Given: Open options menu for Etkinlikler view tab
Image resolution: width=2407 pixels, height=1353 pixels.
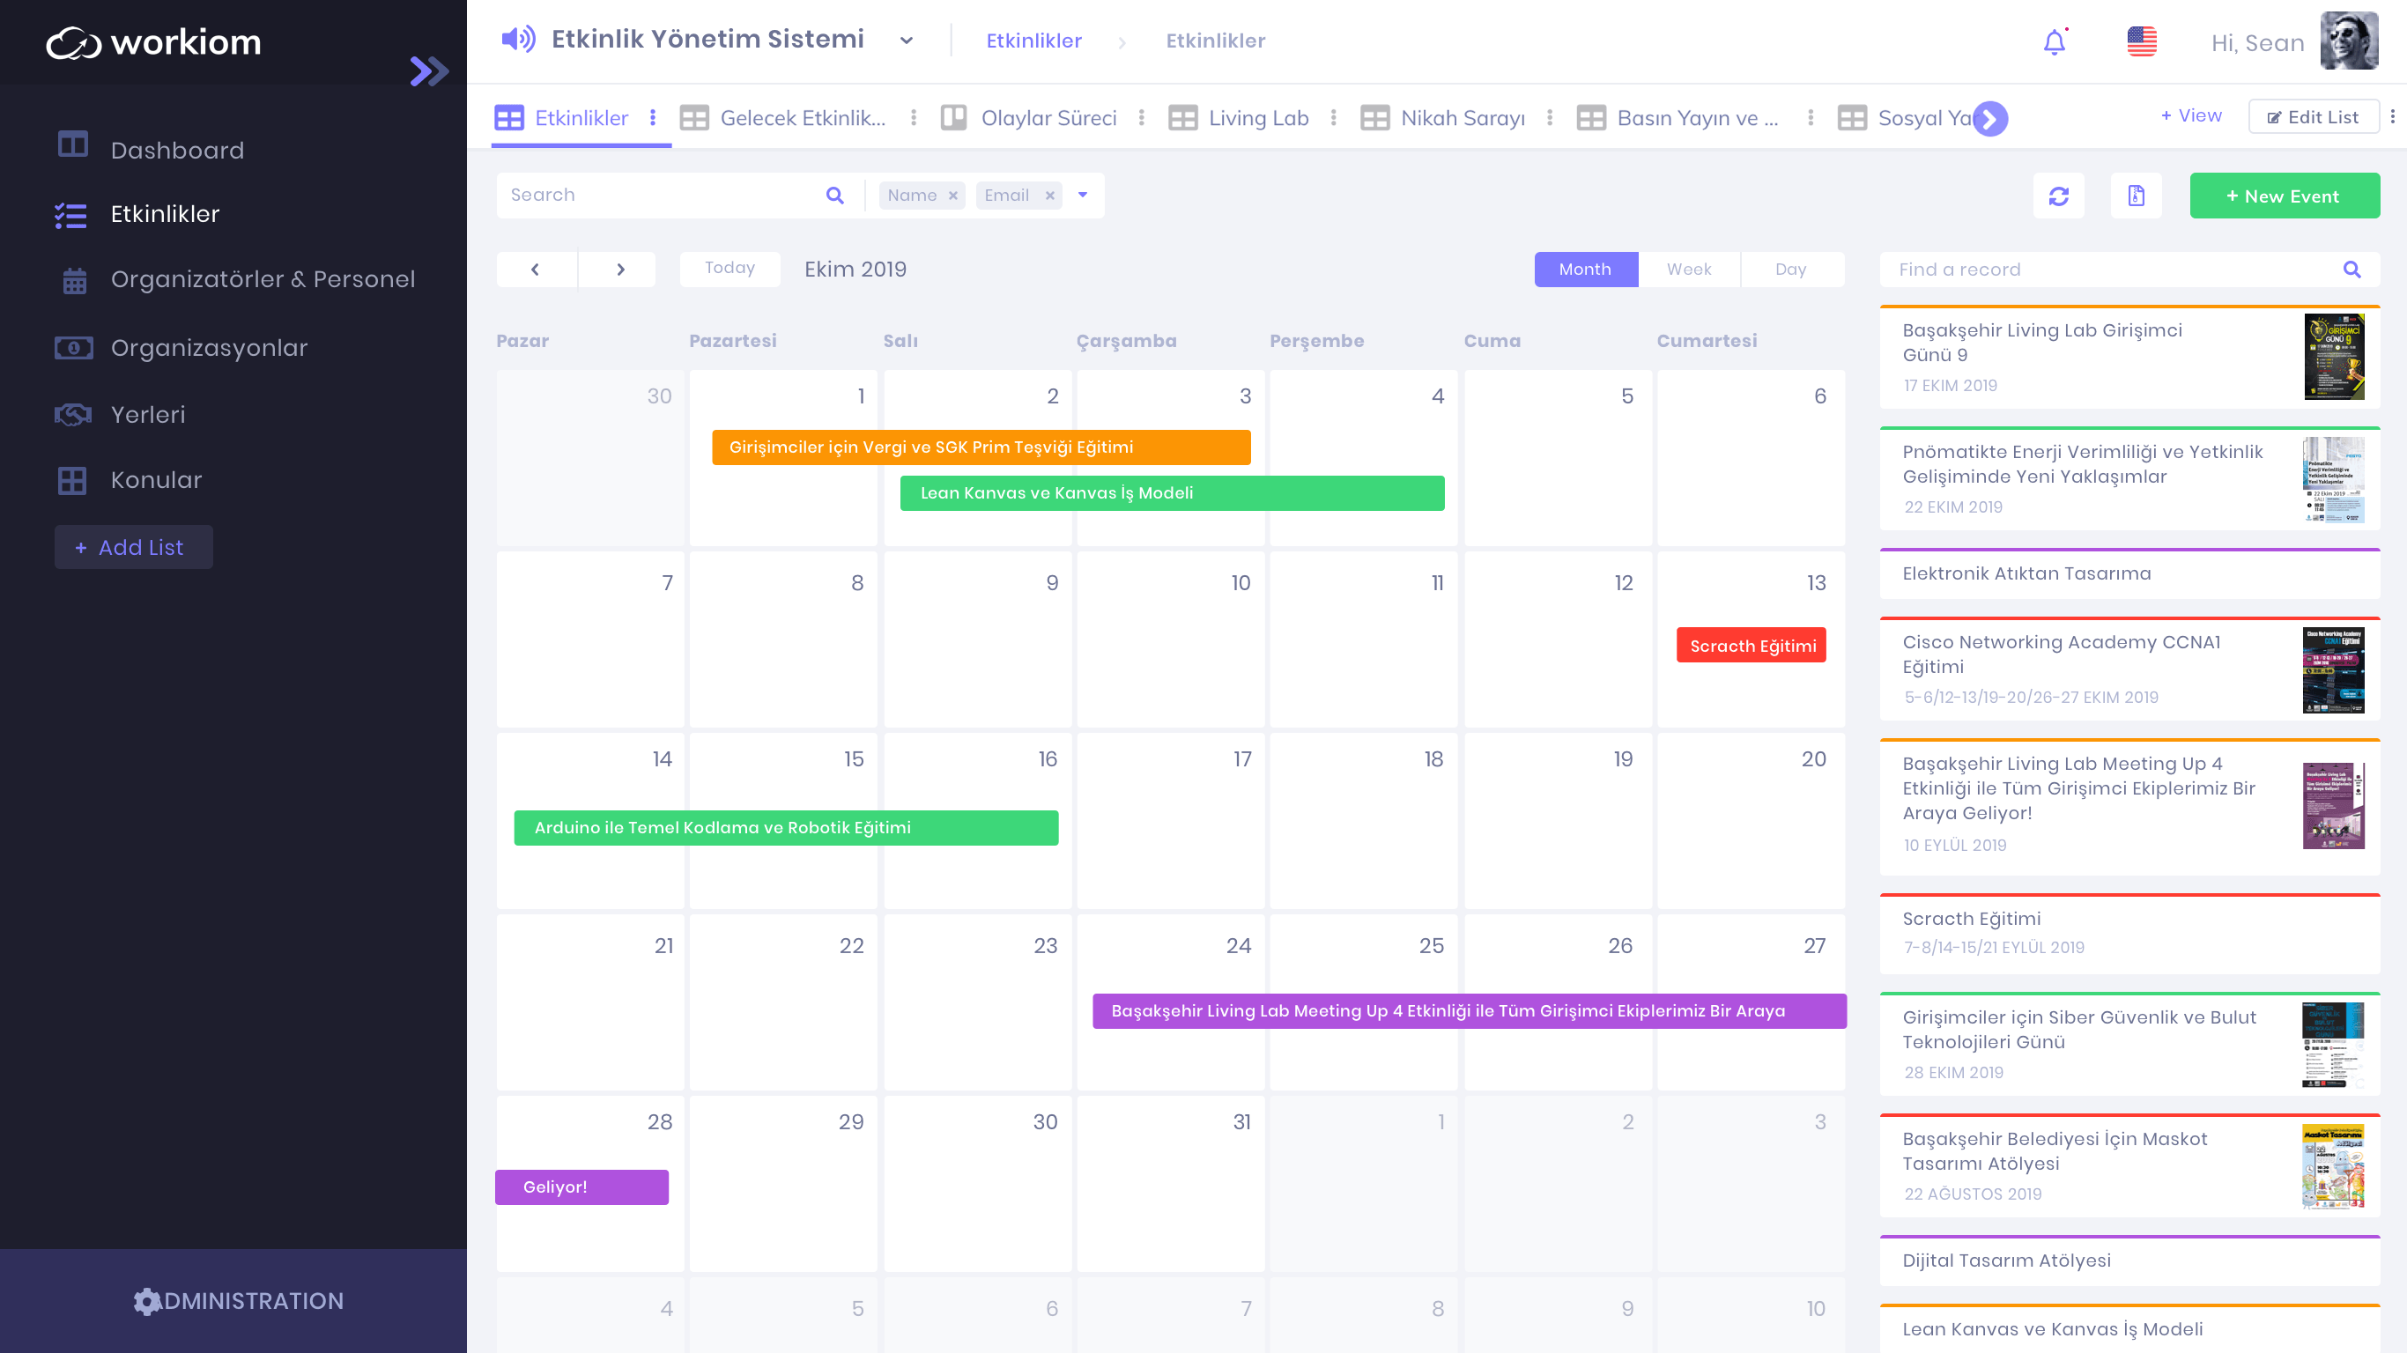Looking at the screenshot, I should 653,118.
